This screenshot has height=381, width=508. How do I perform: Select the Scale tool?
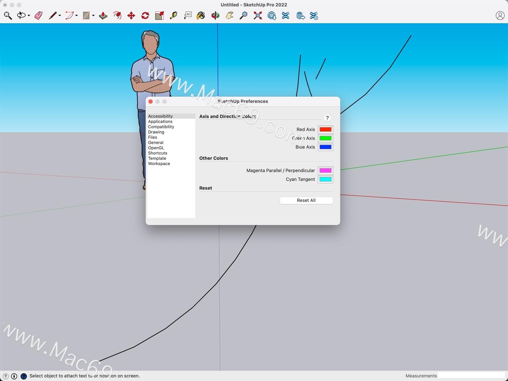[x=159, y=15]
